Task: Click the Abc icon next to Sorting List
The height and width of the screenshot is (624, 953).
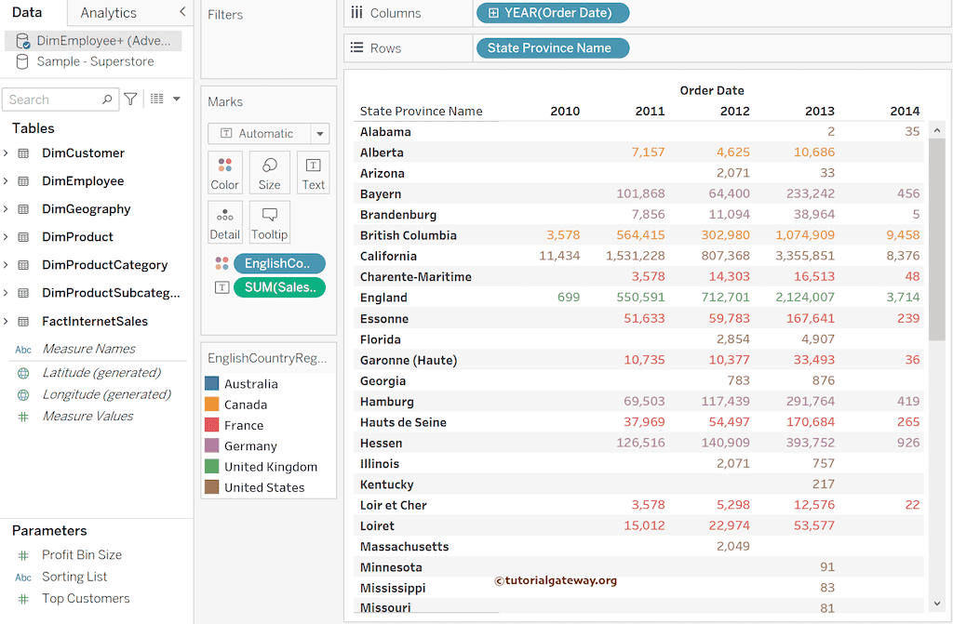Action: (22, 577)
